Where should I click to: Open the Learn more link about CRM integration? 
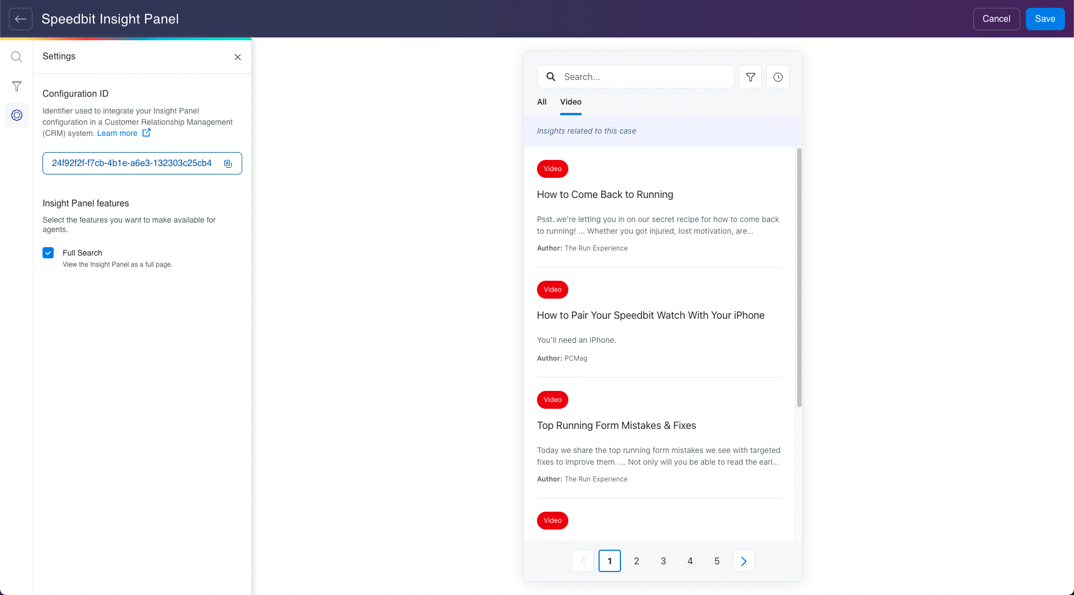(116, 133)
